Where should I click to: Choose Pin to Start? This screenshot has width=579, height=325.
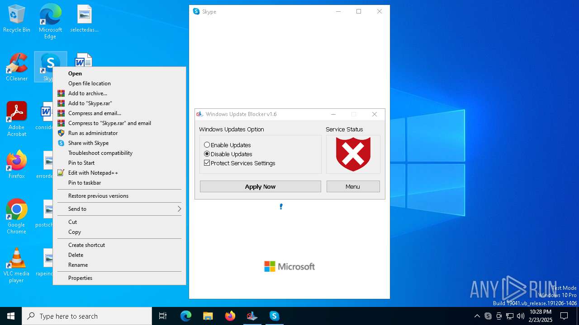[x=119, y=163]
